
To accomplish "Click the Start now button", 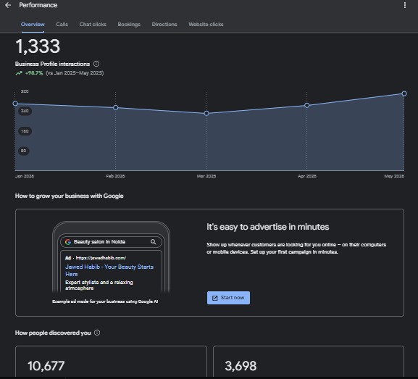I will (228, 298).
